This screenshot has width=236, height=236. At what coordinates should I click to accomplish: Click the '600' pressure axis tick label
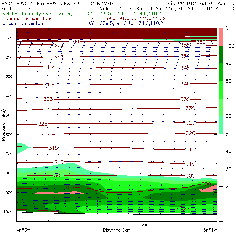[x=9, y=135]
